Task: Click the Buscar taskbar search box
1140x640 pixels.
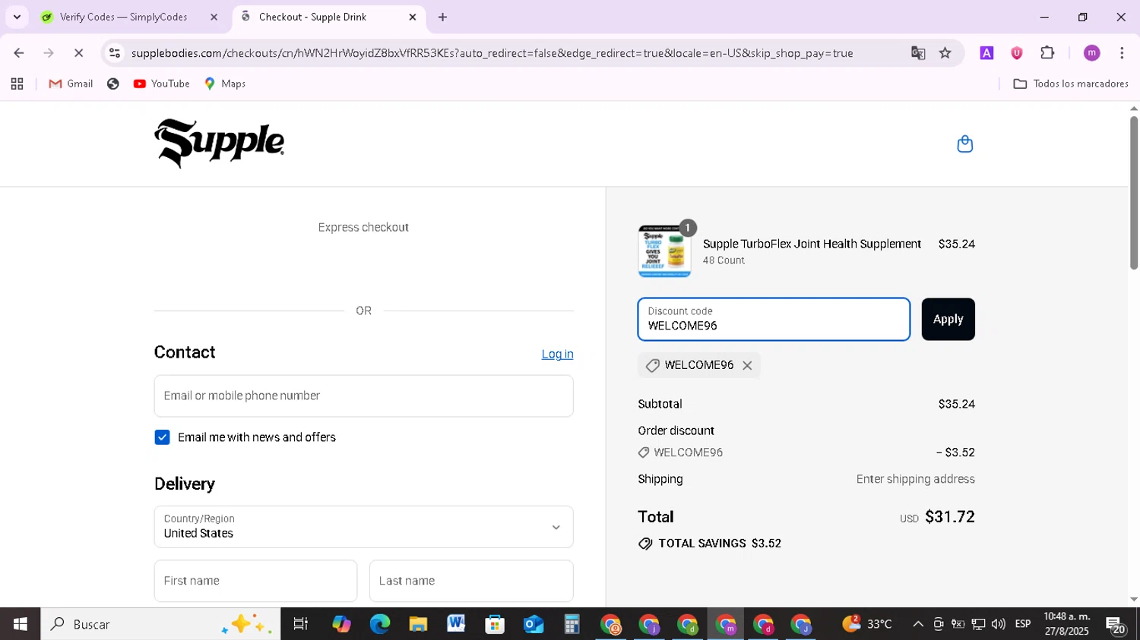Action: coord(160,624)
